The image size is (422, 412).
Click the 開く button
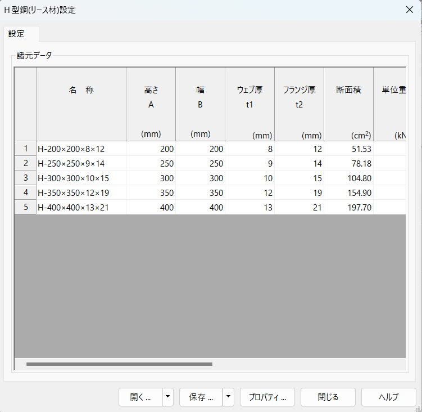(x=140, y=397)
